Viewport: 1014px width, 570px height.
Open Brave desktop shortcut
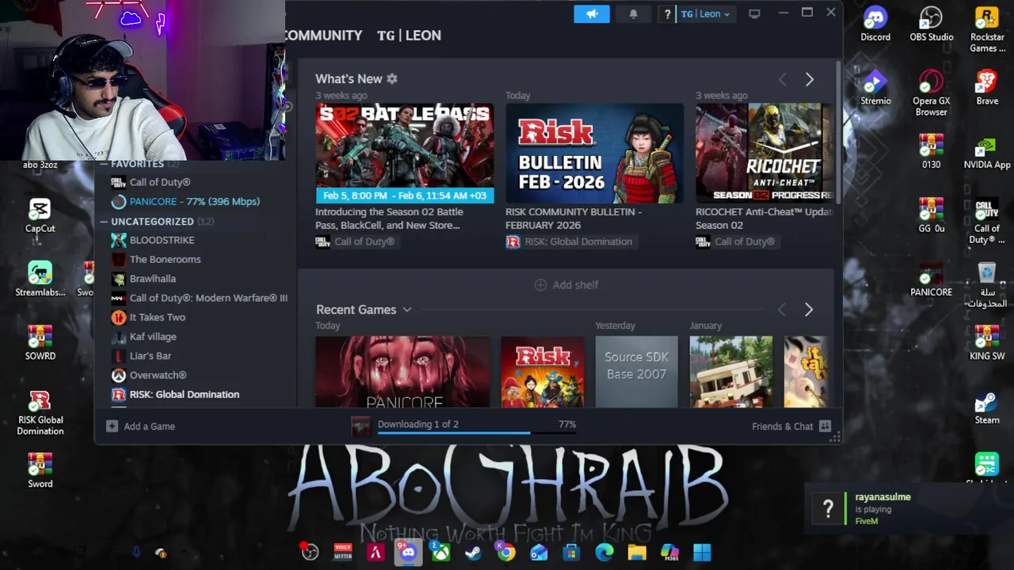[x=987, y=88]
